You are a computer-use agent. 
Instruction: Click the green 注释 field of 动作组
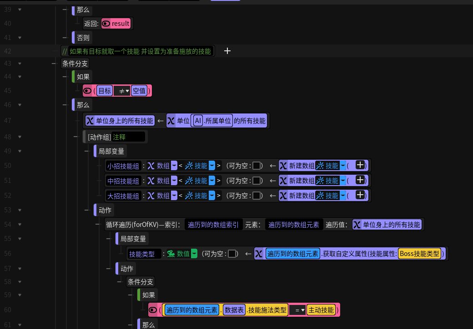[128, 137]
